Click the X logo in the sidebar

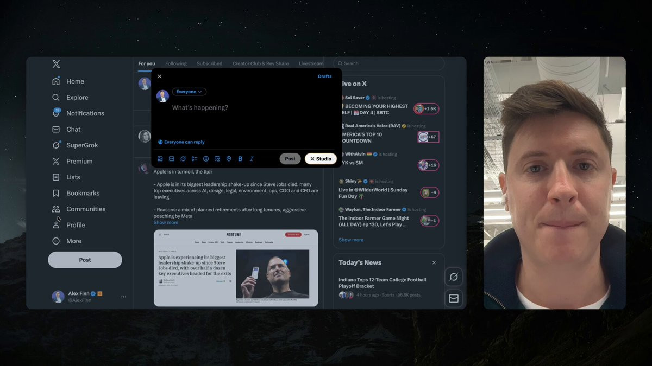(x=56, y=64)
